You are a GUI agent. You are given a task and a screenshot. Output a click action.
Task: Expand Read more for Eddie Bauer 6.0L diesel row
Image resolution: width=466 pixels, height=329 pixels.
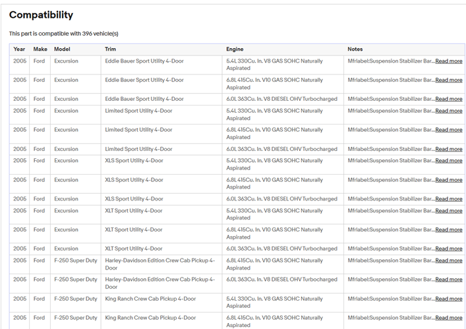tap(448, 100)
